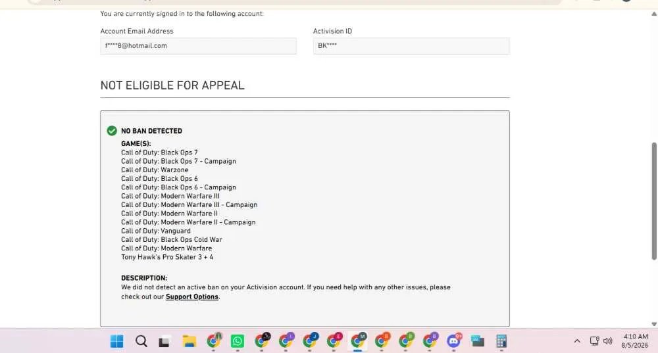Click 'Call of Duty: Black Ops 6' line
The image size is (658, 353).
coord(159,179)
